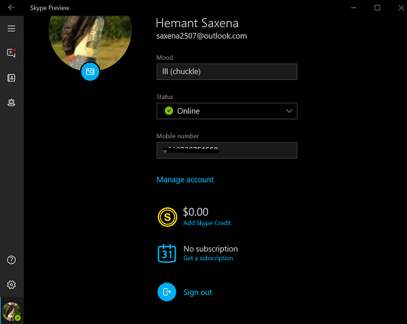Viewport: 407px width, 324px height.
Task: Click the Mood text field
Action: [227, 72]
